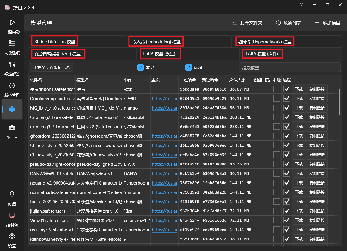Toggle 远程 checkbox for DANWGFWL-01 row

(x=287, y=173)
